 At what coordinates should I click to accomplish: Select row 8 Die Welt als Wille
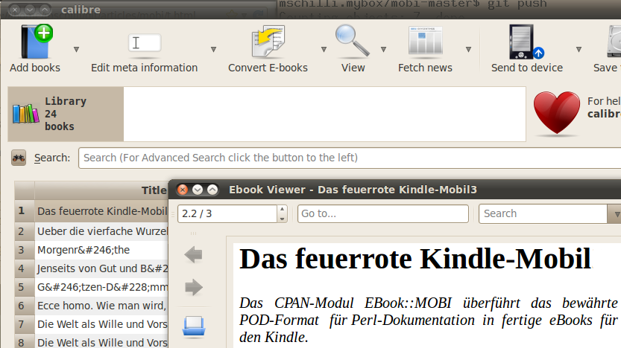click(x=101, y=342)
